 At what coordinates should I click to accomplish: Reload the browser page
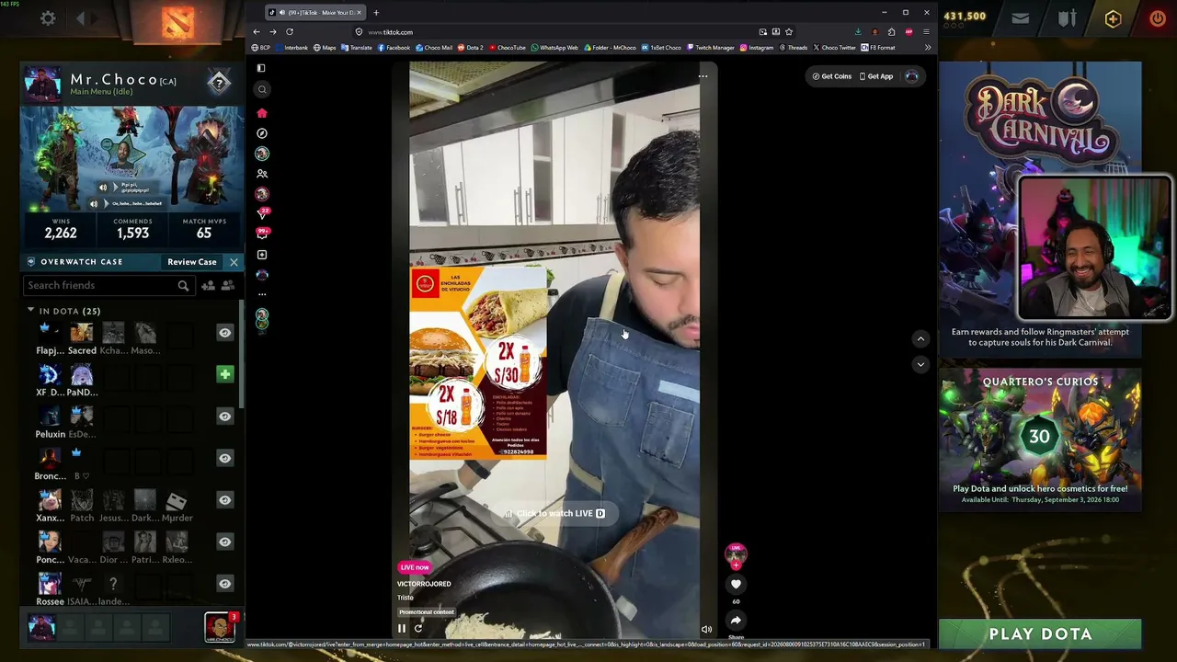point(290,32)
